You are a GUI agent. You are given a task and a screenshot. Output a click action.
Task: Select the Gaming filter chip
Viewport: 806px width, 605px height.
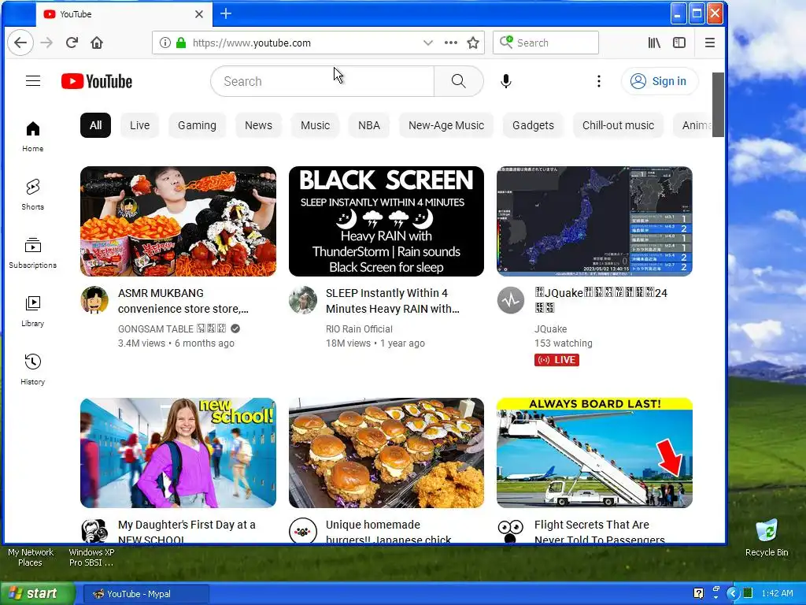click(197, 125)
